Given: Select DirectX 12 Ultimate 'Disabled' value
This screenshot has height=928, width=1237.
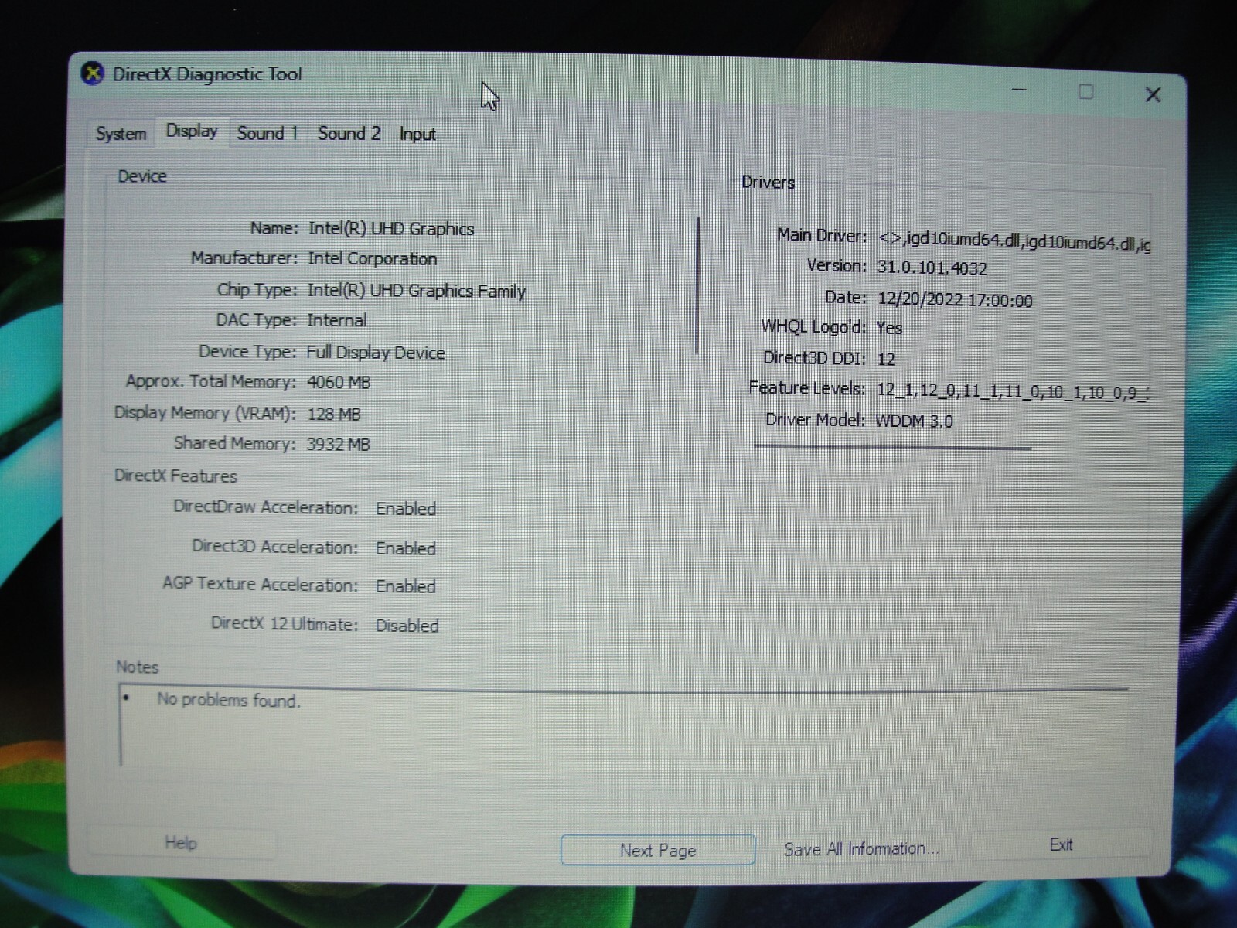Looking at the screenshot, I should tap(407, 626).
